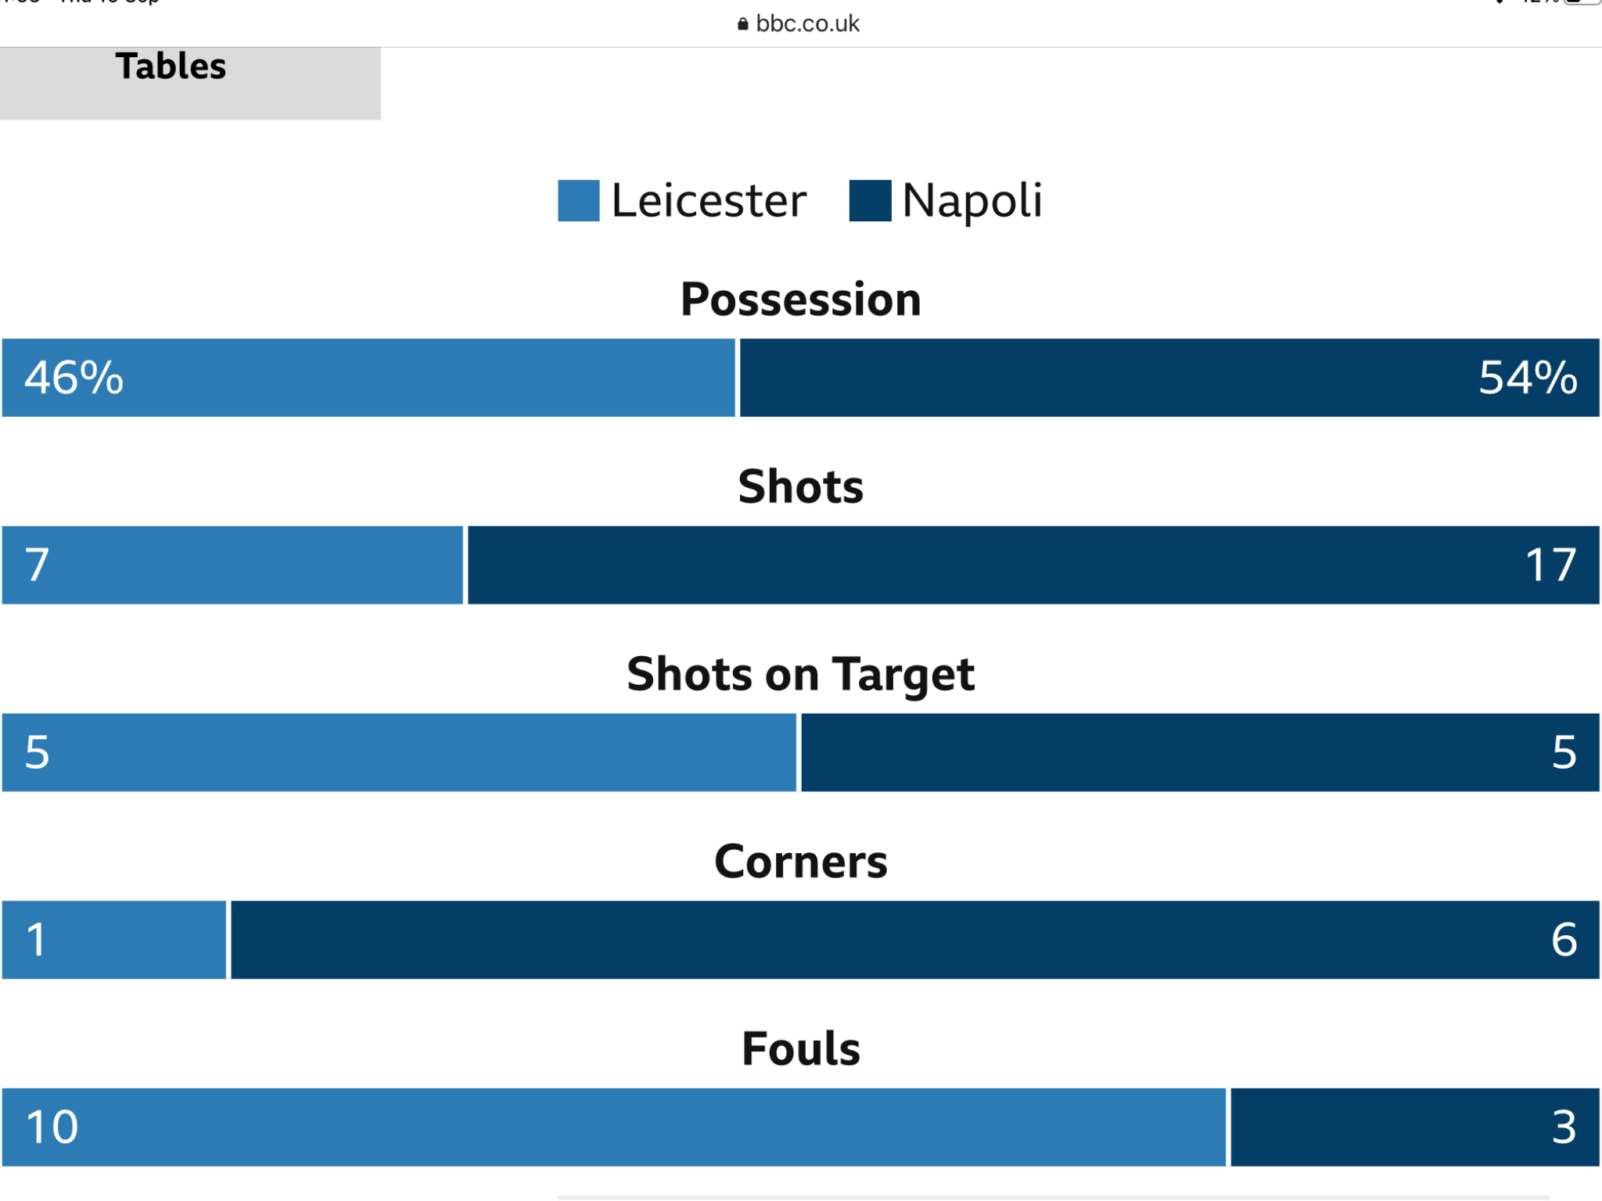Image resolution: width=1602 pixels, height=1201 pixels.
Task: Click the Leicester 46% possession bar
Action: 368,378
